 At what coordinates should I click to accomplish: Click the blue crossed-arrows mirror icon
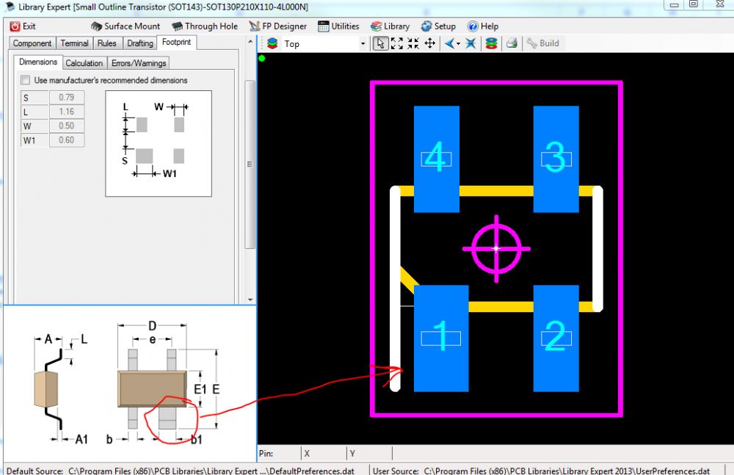[x=470, y=43]
